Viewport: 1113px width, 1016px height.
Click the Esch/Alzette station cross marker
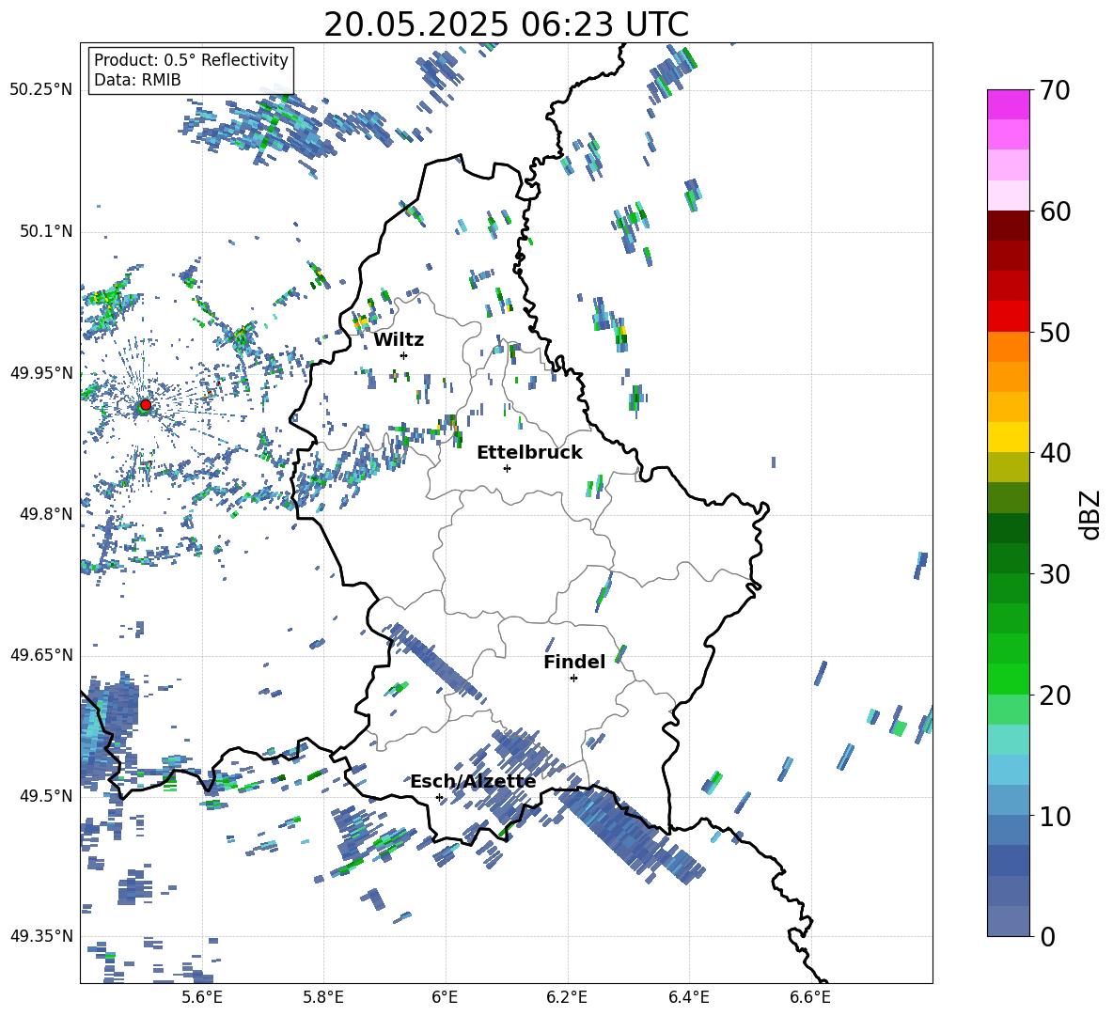tap(439, 797)
